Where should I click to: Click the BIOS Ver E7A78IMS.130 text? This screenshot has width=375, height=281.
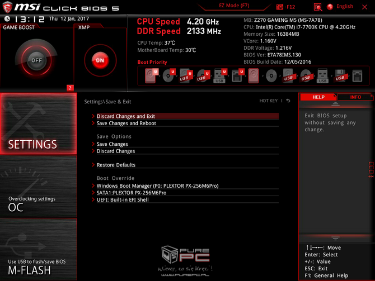[272, 55]
